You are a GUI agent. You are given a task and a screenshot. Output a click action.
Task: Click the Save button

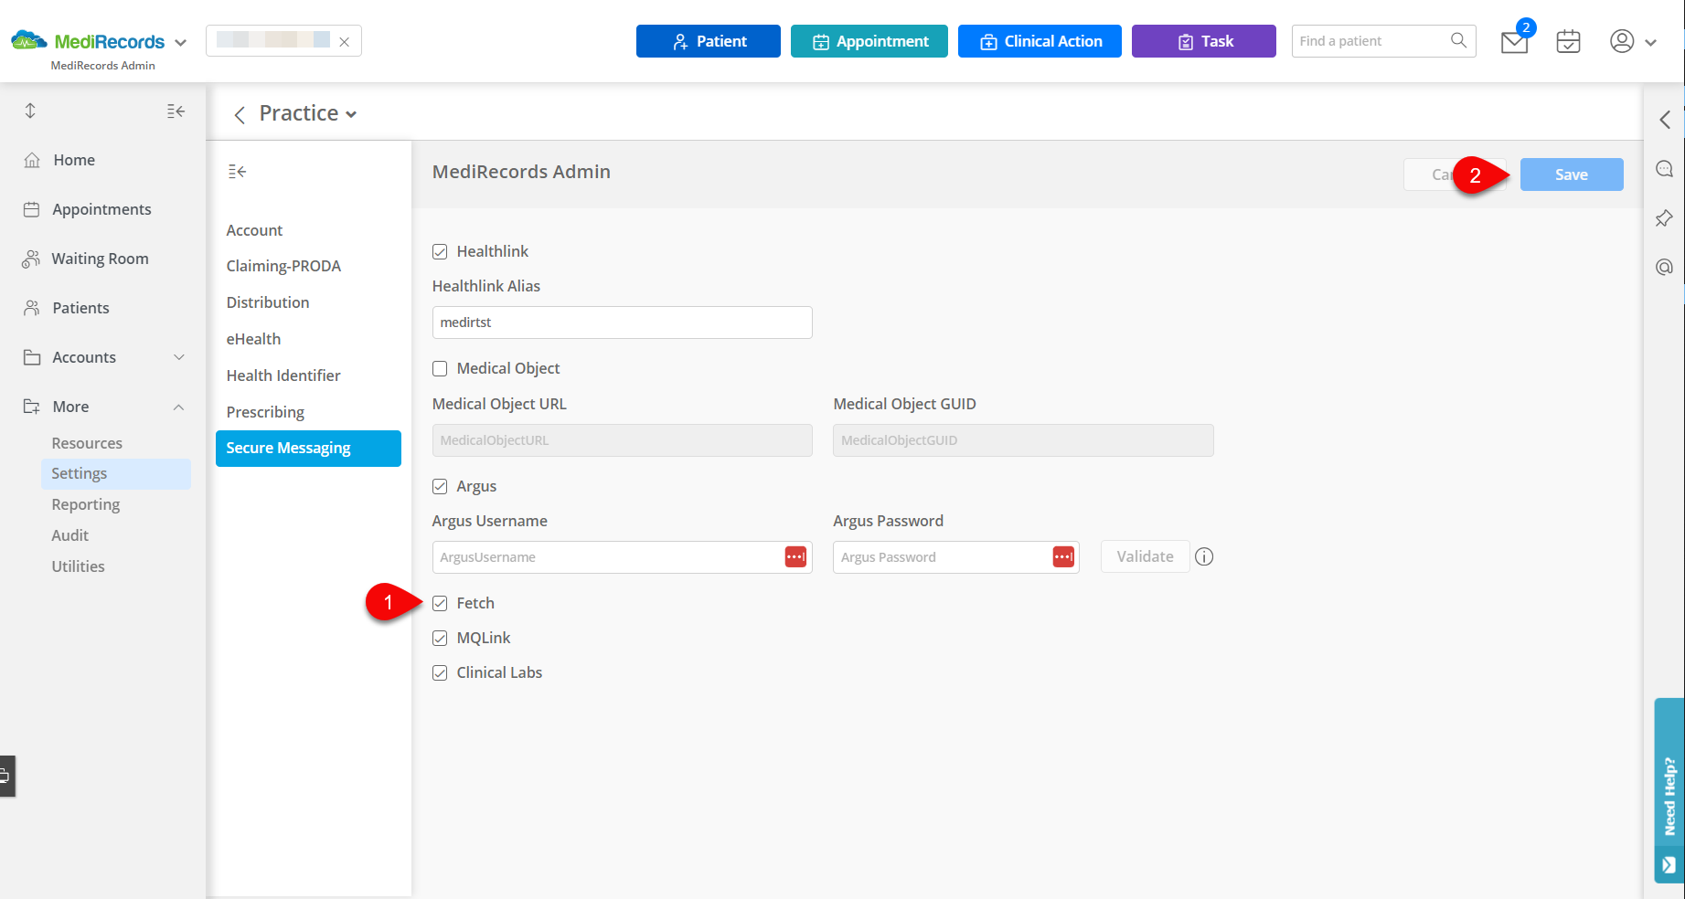tap(1572, 175)
